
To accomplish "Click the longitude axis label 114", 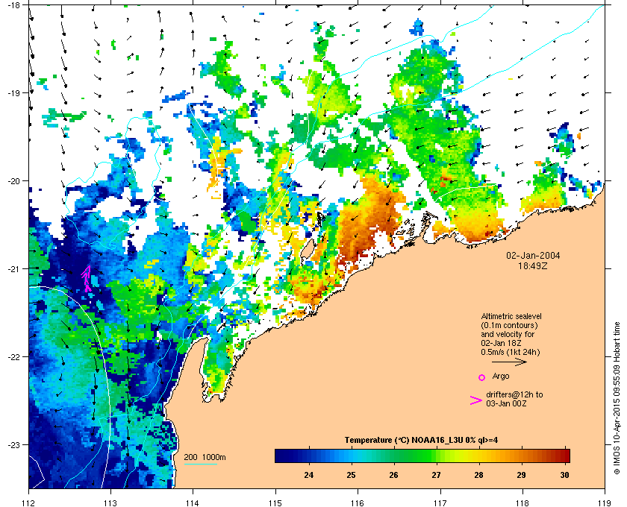I will [193, 503].
